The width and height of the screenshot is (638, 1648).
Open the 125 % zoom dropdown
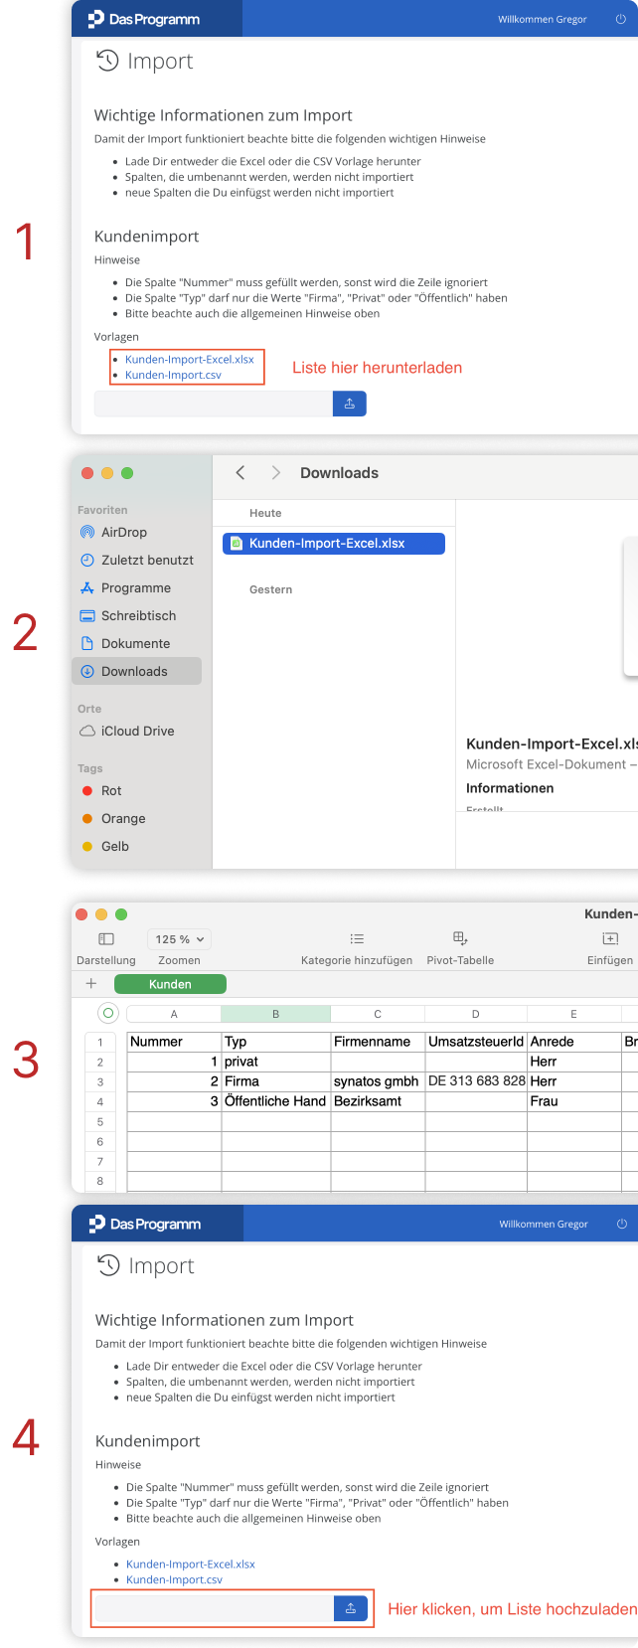tap(180, 939)
